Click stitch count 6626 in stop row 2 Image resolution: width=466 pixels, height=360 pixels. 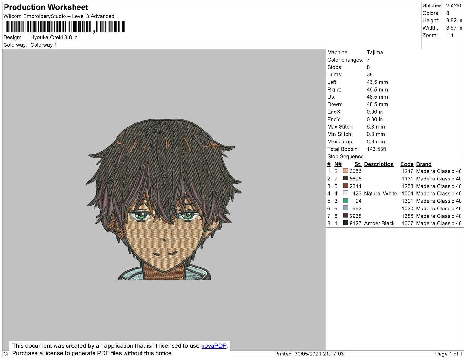[355, 179]
